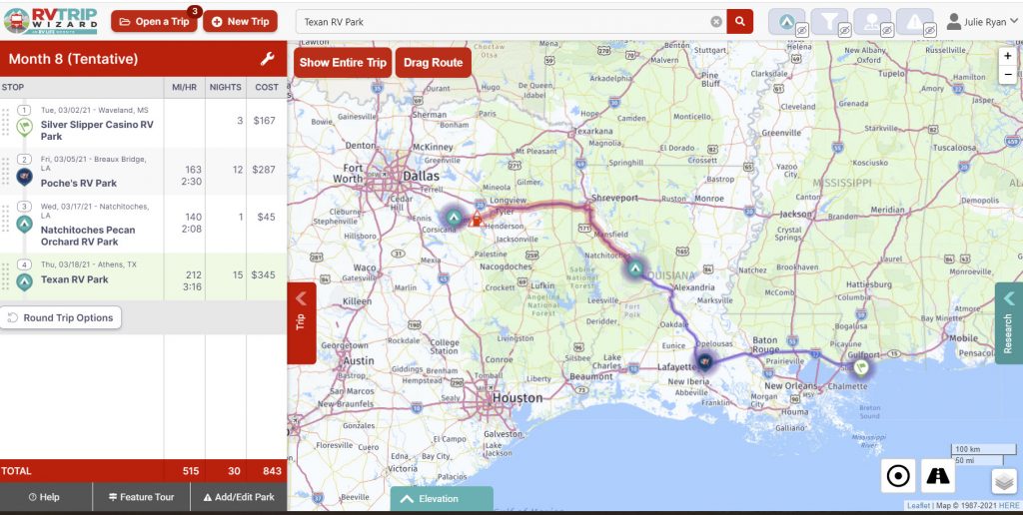Click the RV Trip Wizard logo
The image size is (1023, 515).
(51, 21)
